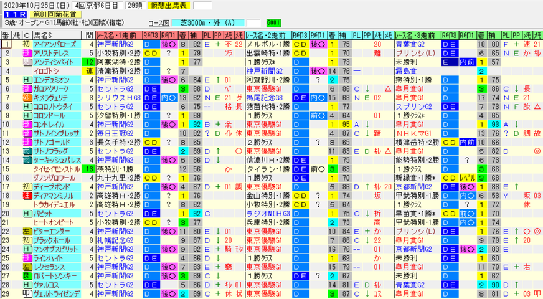
Task: Click the H badge beside バビット
Action: pyautogui.click(x=27, y=214)
